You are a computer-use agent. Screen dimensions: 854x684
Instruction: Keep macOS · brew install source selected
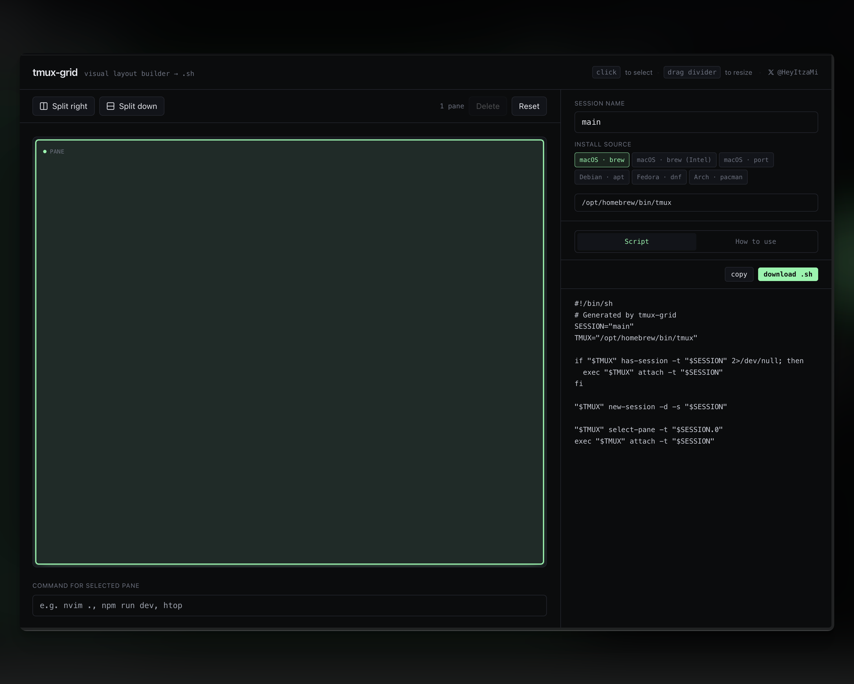coord(602,160)
